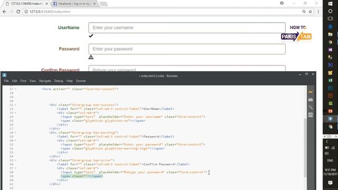Bookmark the page with the star icon
This screenshot has height=190, width=338.
[310, 12]
